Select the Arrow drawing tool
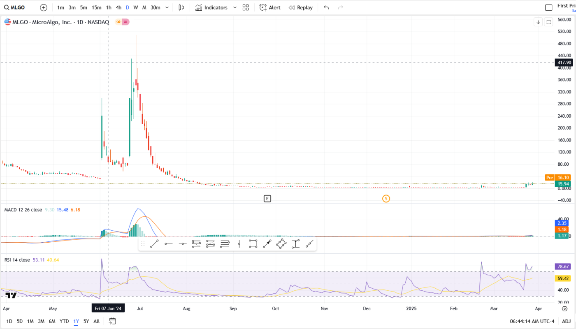The height and width of the screenshot is (329, 576). [x=267, y=243]
